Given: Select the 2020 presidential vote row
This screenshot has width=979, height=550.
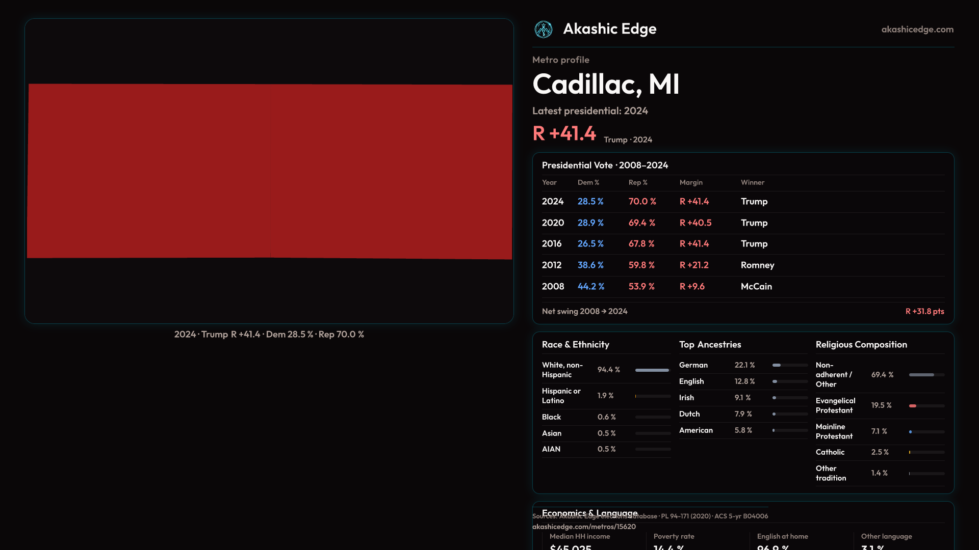Looking at the screenshot, I should (742, 223).
